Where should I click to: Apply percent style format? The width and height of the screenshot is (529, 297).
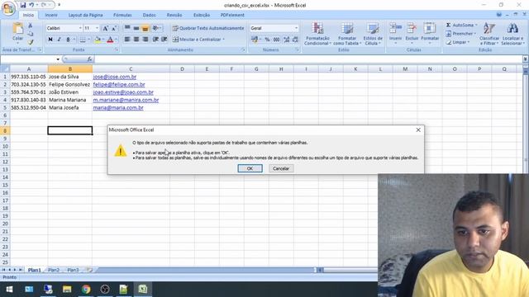[x=267, y=40]
